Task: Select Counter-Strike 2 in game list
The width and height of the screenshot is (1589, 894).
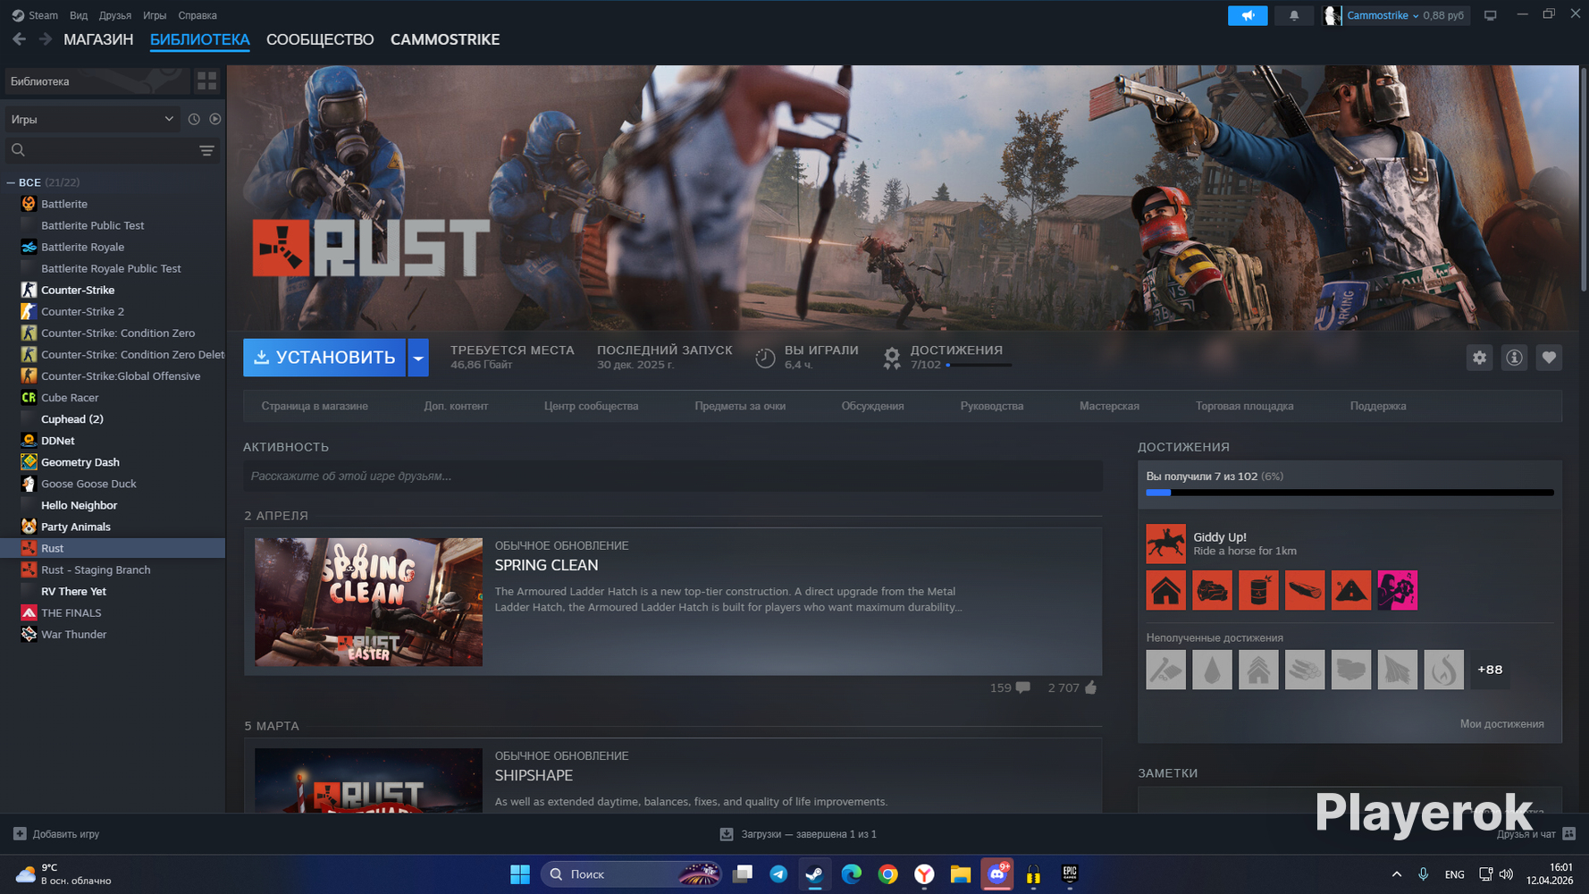Action: click(x=82, y=311)
